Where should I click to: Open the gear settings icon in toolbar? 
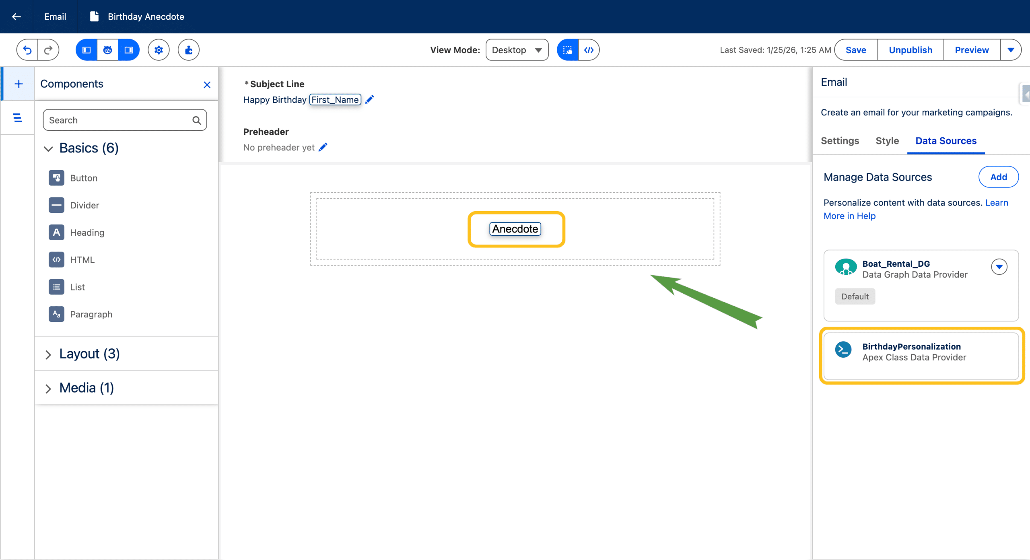(159, 50)
